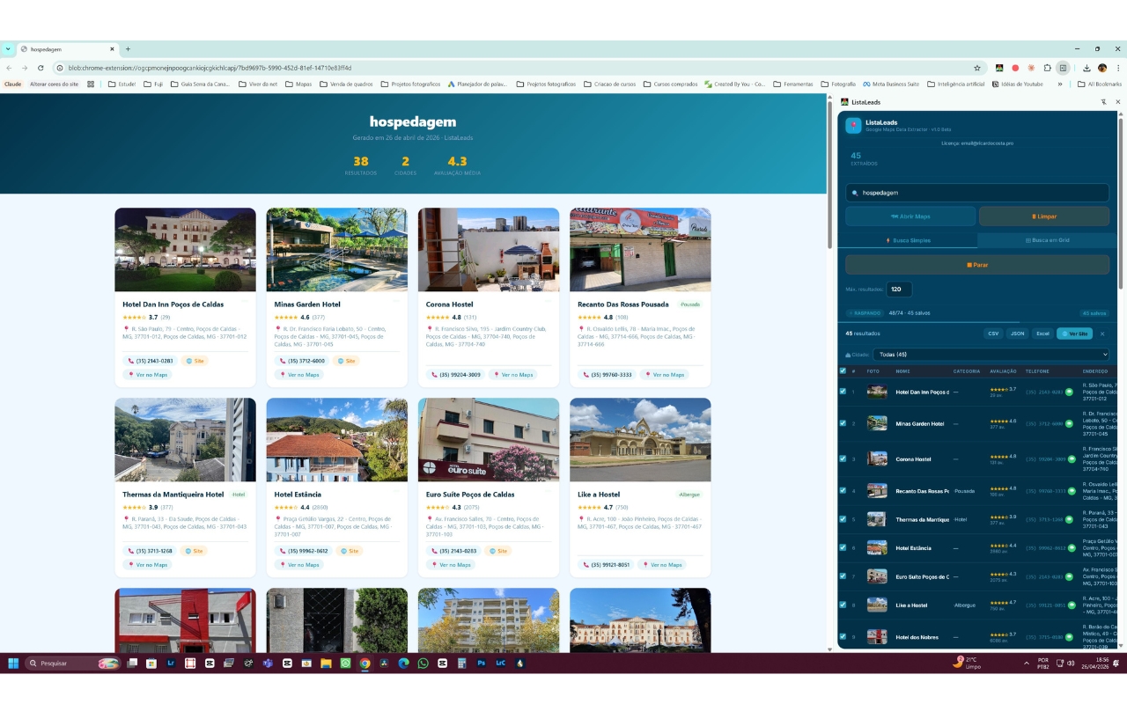Click the WhatsApp icon in Minas Garden Hotel row

point(1069,423)
